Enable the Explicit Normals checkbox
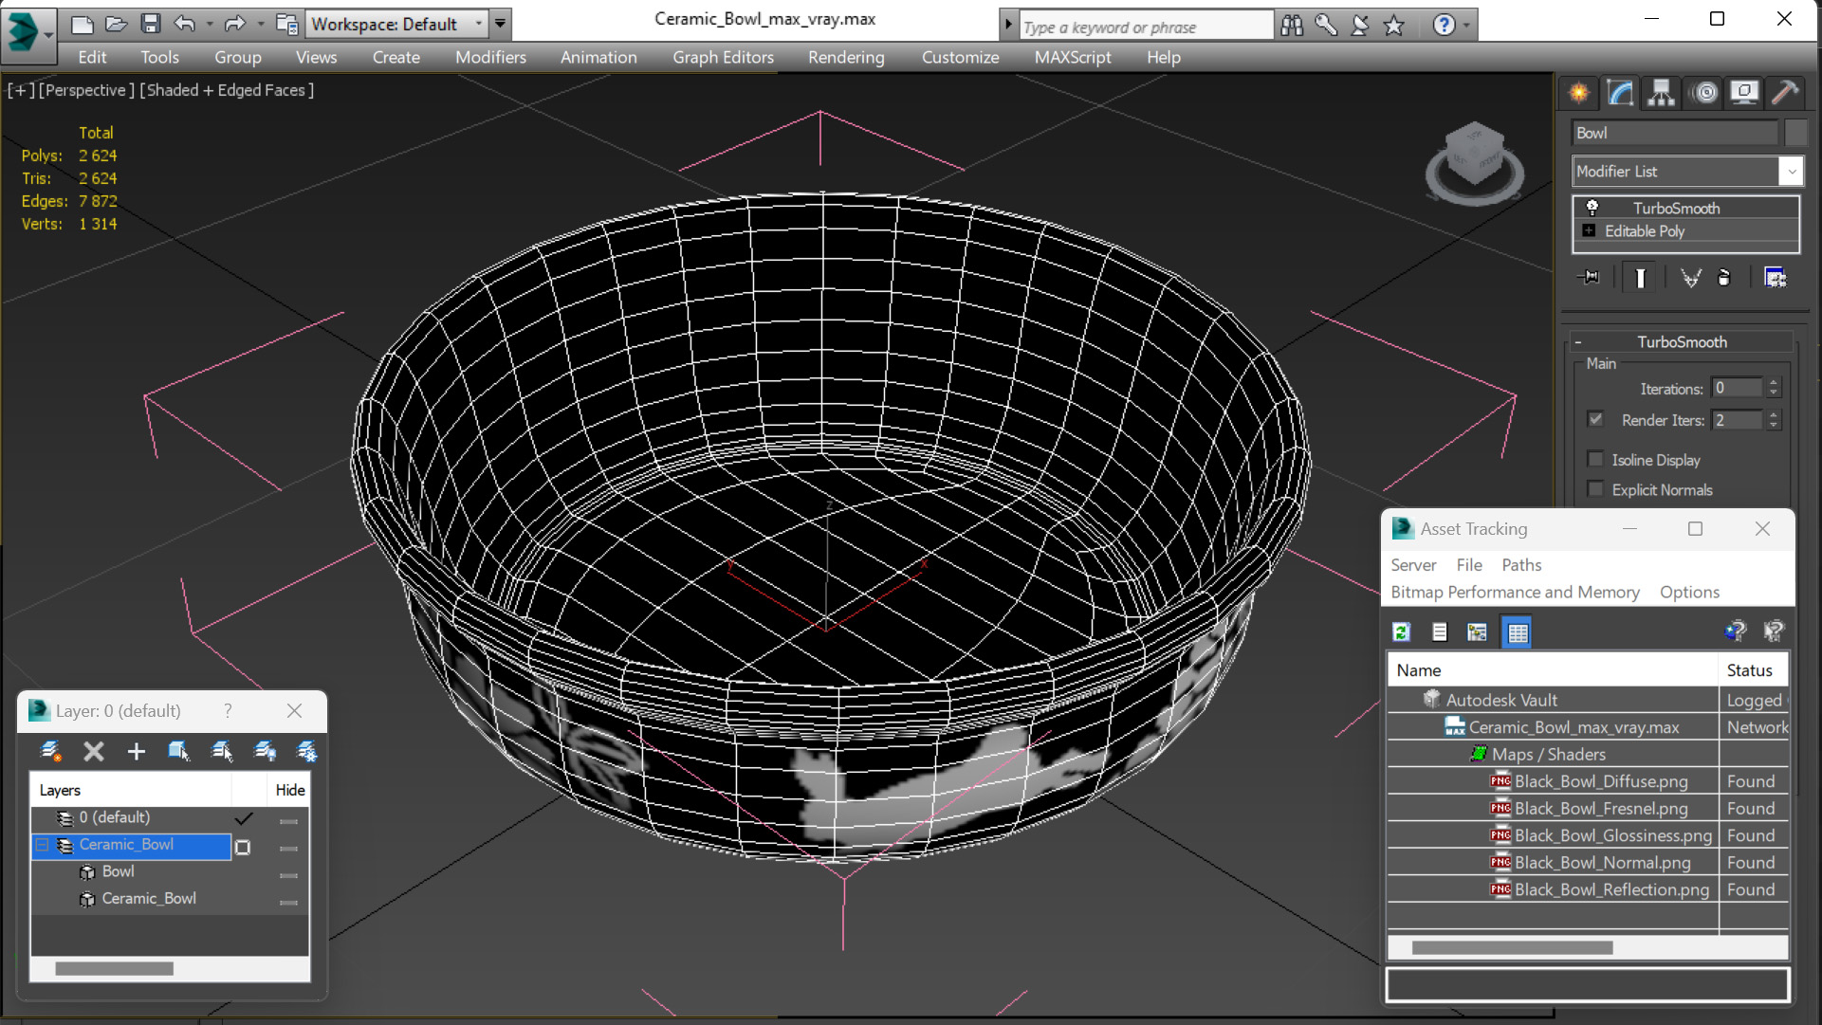 (x=1595, y=490)
